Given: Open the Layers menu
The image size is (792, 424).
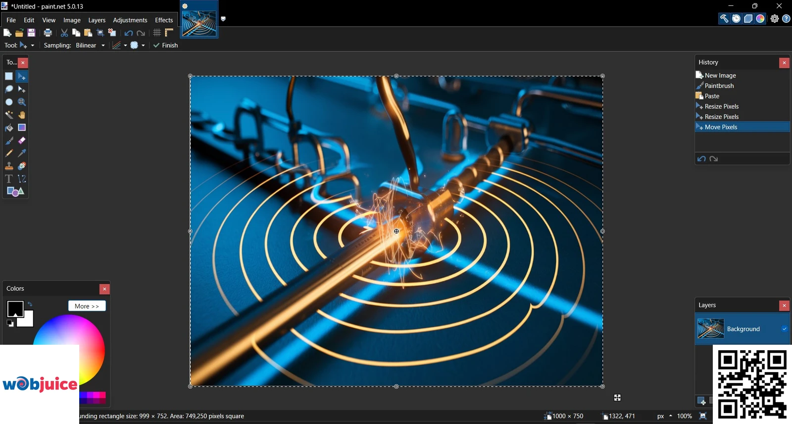Looking at the screenshot, I should point(97,20).
